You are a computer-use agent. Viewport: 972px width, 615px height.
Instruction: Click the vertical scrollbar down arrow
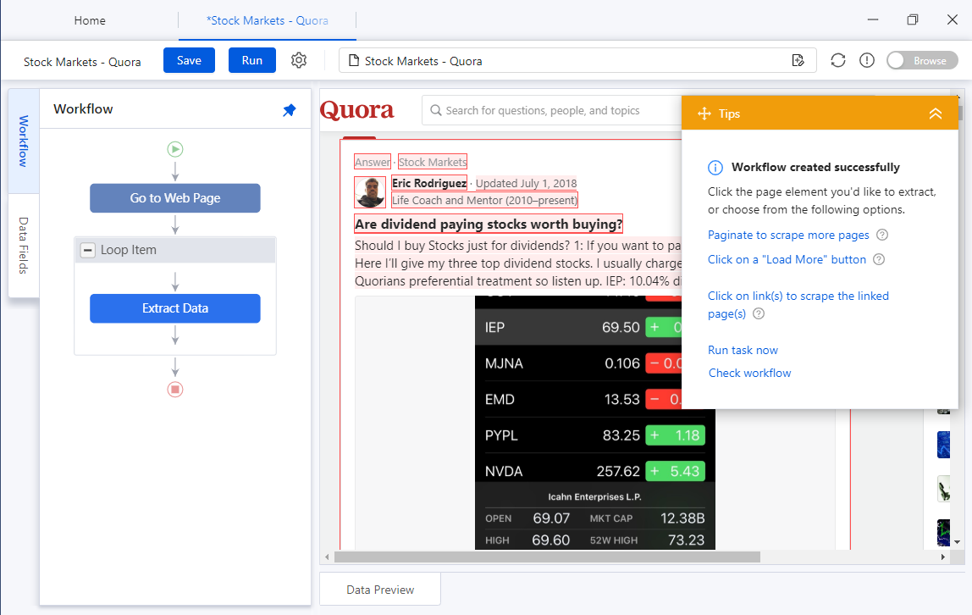(x=957, y=542)
